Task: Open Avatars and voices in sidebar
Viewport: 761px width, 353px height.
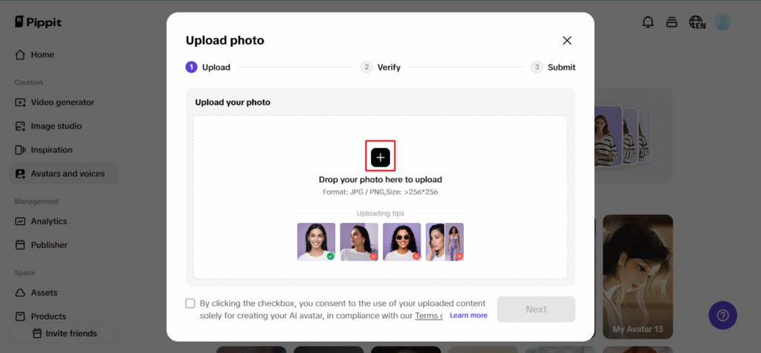Action: coord(64,173)
